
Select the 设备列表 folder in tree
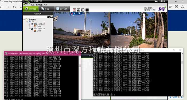(32, 19)
